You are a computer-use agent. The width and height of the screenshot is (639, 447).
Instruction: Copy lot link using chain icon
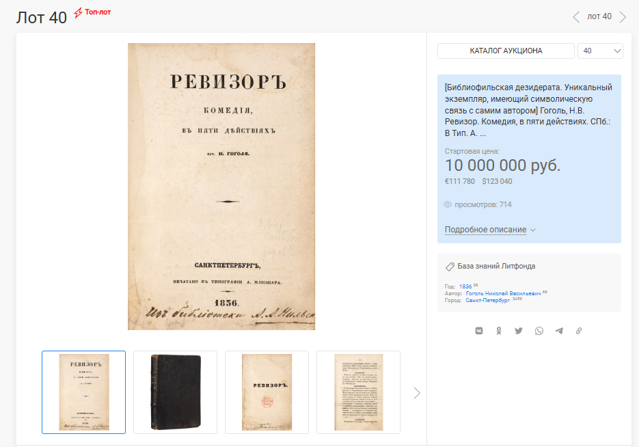click(579, 331)
